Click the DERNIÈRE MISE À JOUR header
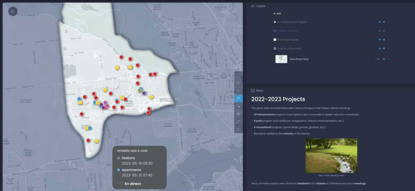Image resolution: width=415 pixels, height=191 pixels. (x=133, y=151)
